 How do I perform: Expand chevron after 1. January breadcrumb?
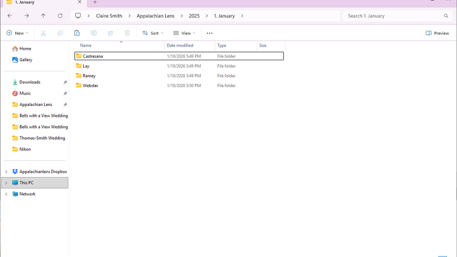point(242,16)
